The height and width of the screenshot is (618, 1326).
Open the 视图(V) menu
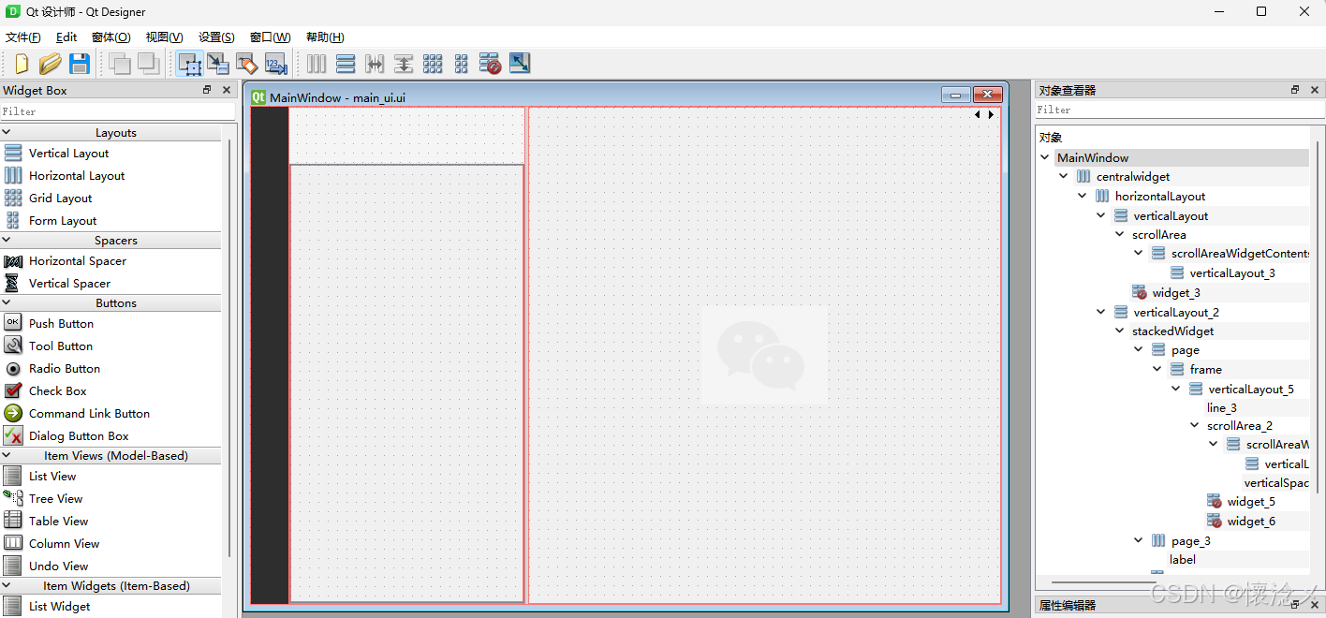coord(164,37)
